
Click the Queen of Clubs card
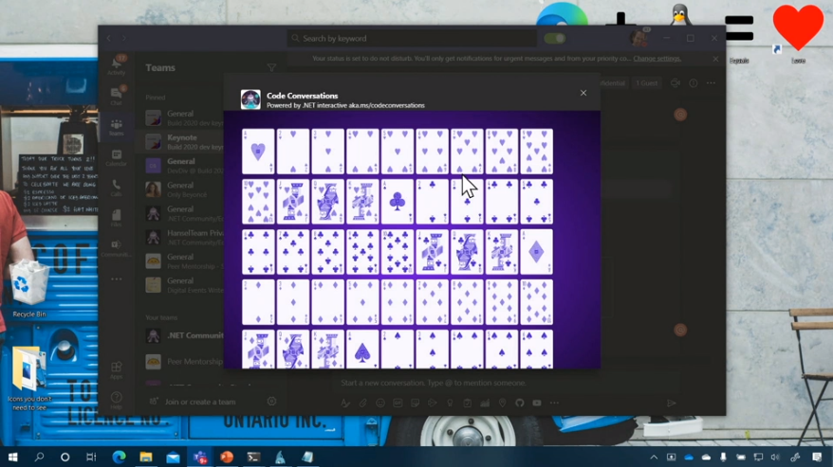pos(467,252)
